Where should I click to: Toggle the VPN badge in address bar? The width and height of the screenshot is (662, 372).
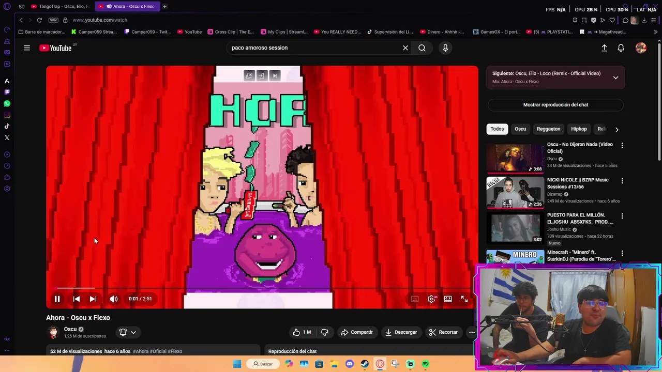coord(53,20)
